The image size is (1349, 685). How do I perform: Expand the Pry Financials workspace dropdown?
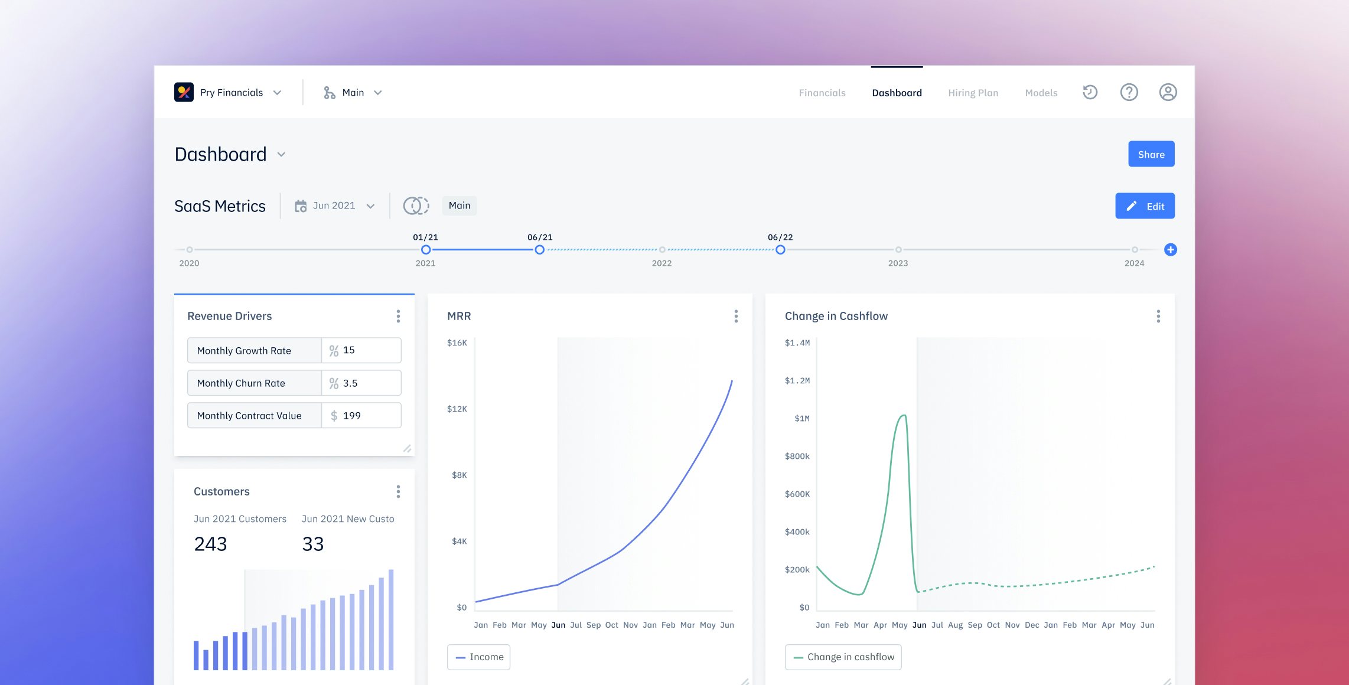(x=278, y=92)
